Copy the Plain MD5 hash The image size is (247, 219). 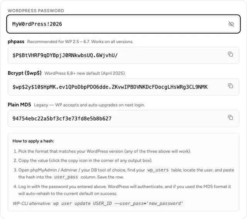(230, 117)
